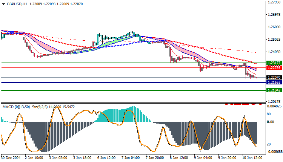Click the 0.00 MACD zero level label
This screenshot has height=162, width=283.
click(x=271, y=122)
